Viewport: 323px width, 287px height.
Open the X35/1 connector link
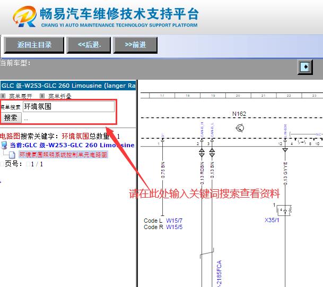click(x=272, y=220)
